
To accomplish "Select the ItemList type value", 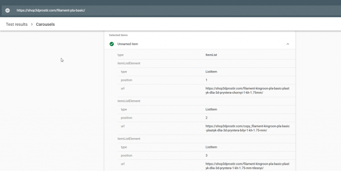I will click(x=211, y=55).
